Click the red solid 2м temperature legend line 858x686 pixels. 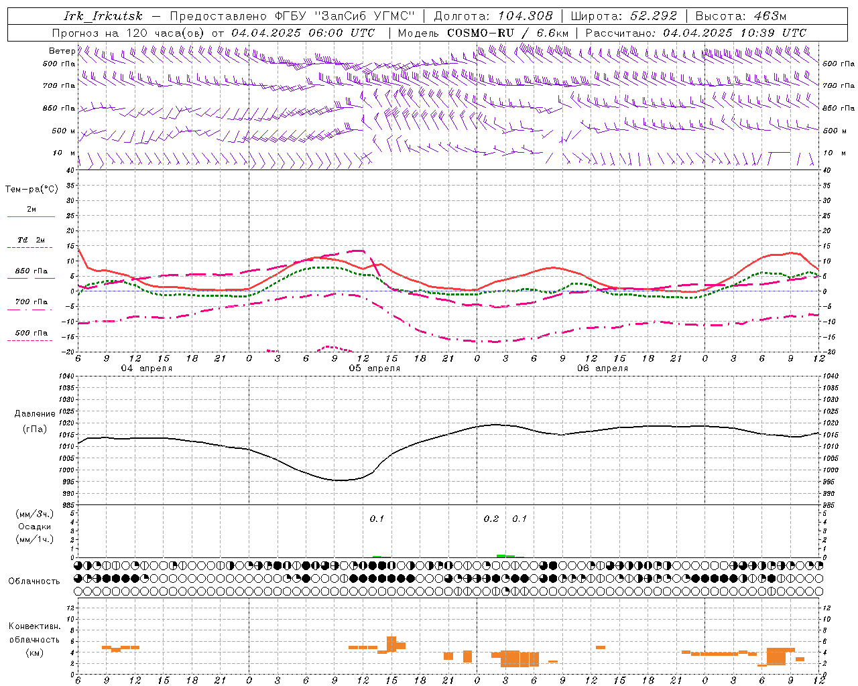31,217
